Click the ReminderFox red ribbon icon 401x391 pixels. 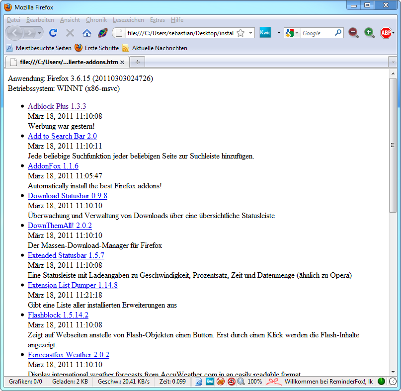[273, 382]
